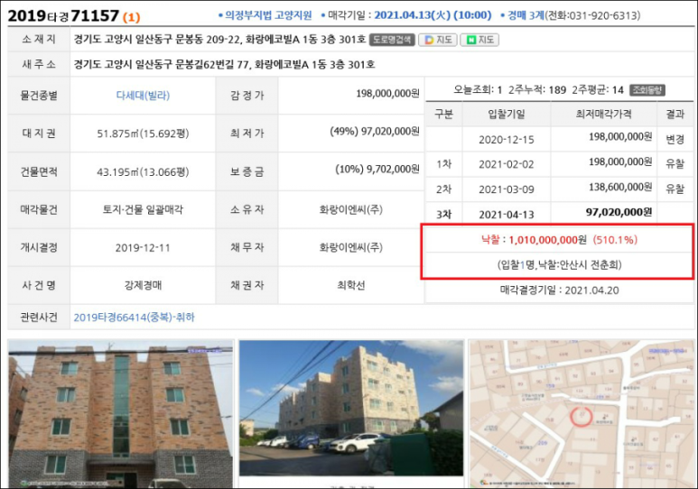Select 138,600,000원 in 2차 row
This screenshot has width=698, height=489.
(620, 188)
